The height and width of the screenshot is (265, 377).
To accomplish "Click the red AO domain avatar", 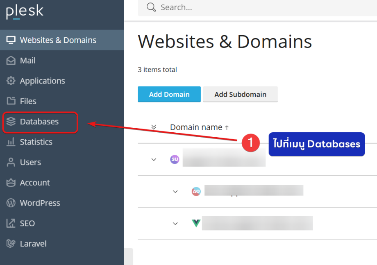I will (x=196, y=192).
